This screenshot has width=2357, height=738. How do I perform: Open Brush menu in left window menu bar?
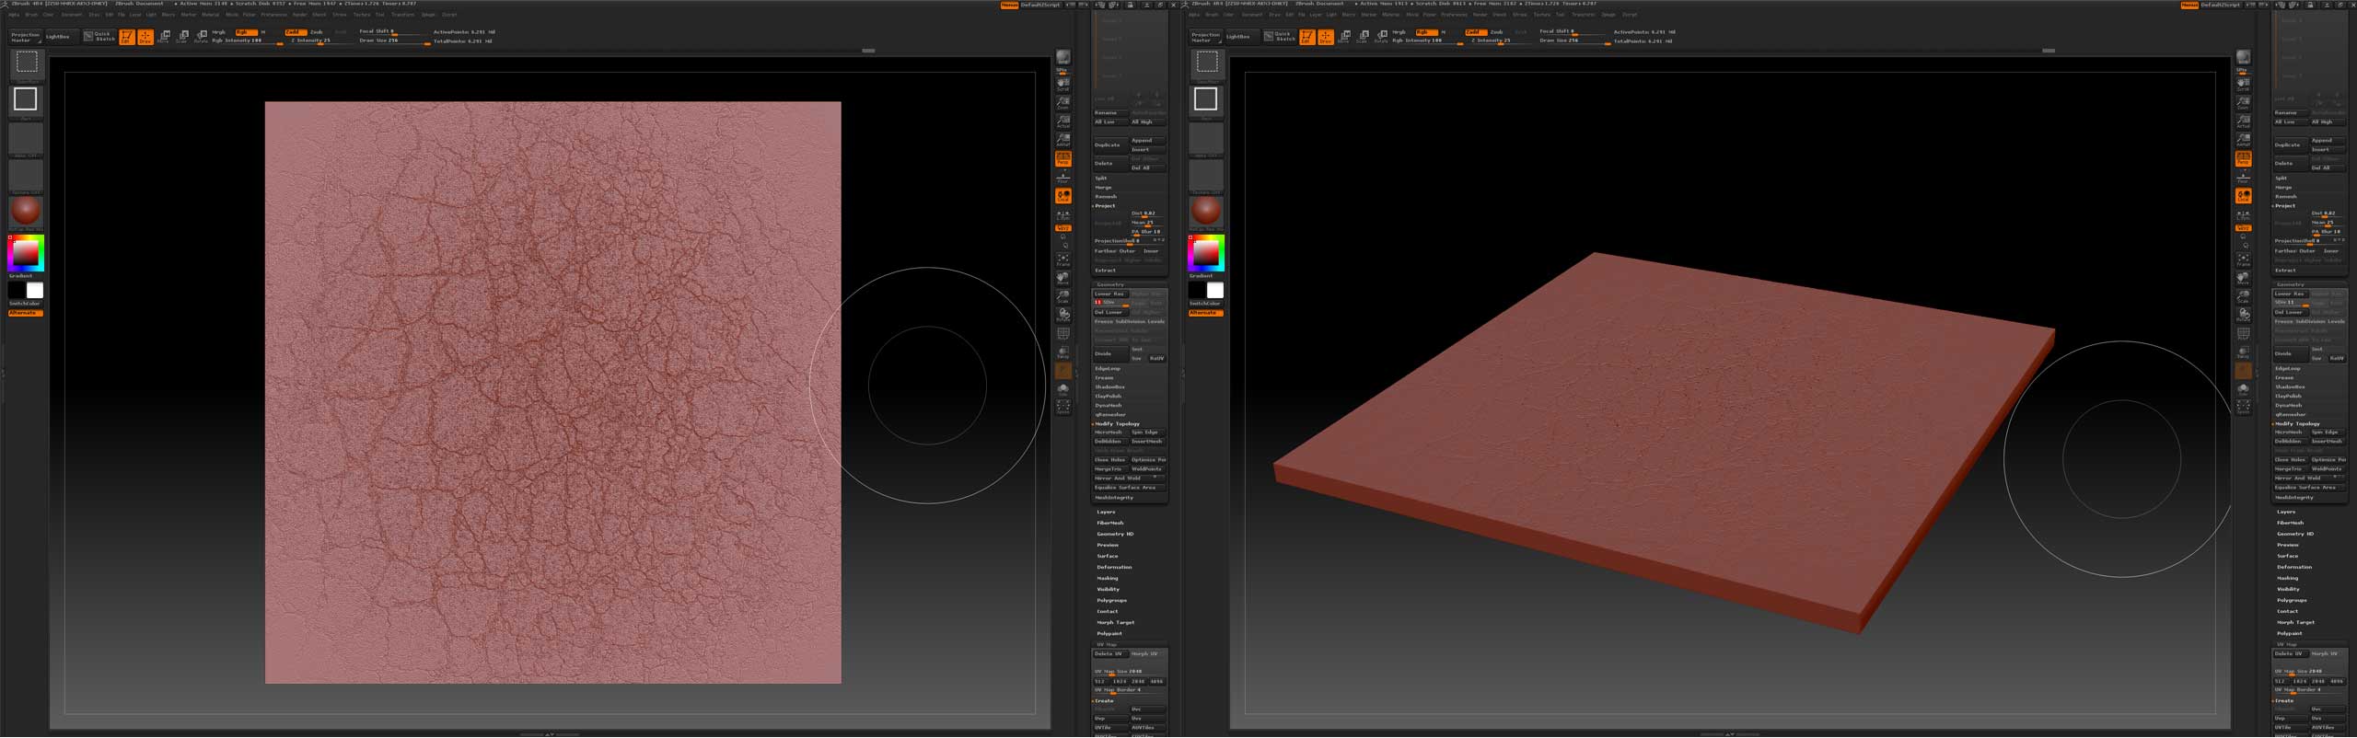(x=31, y=15)
